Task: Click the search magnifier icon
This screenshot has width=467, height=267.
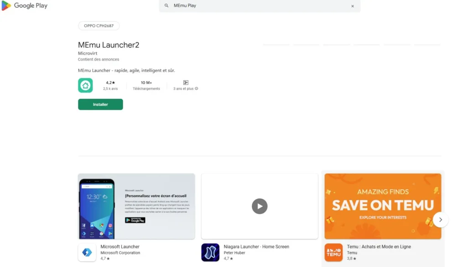Action: tap(166, 5)
